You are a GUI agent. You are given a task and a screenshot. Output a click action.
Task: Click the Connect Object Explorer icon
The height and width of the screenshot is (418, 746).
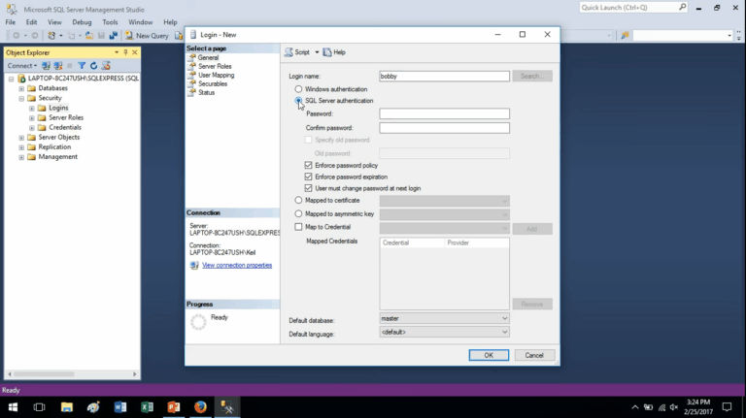46,66
